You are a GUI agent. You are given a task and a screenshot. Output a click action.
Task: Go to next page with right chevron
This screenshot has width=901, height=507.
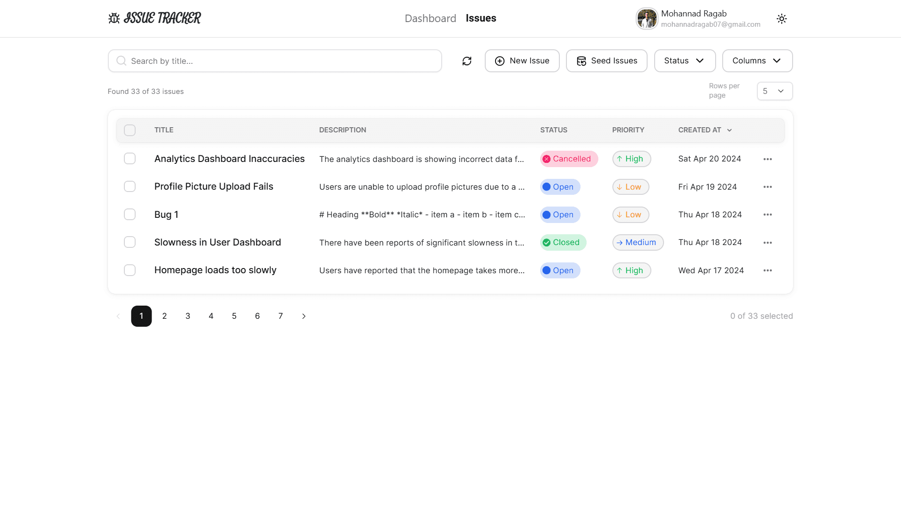[304, 316]
